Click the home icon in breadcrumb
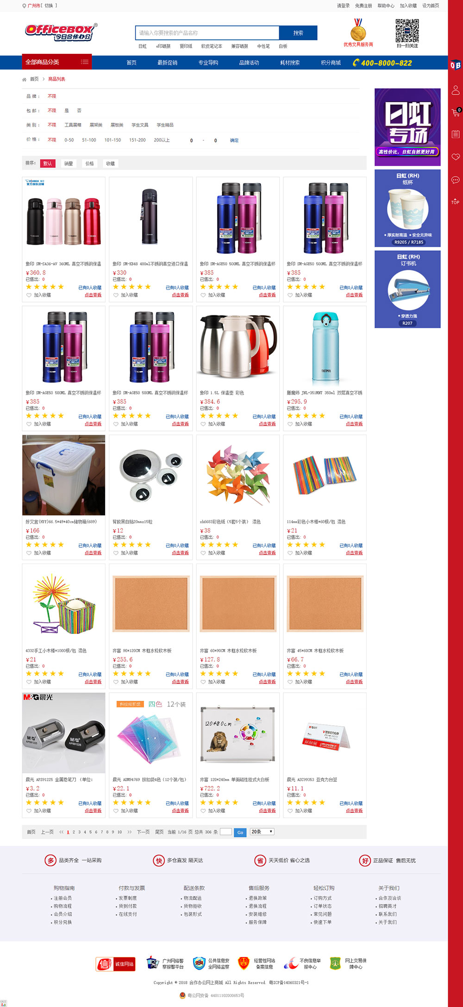This screenshot has height=1007, width=463. [x=25, y=80]
